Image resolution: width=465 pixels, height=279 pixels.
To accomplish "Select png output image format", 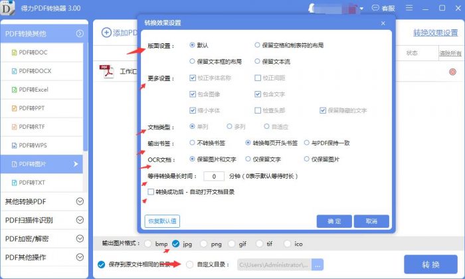I will tap(204, 244).
